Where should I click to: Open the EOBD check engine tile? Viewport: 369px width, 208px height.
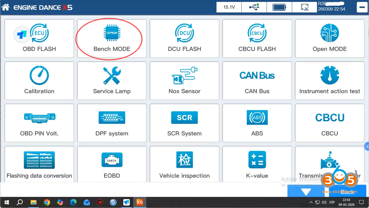pos(111,164)
